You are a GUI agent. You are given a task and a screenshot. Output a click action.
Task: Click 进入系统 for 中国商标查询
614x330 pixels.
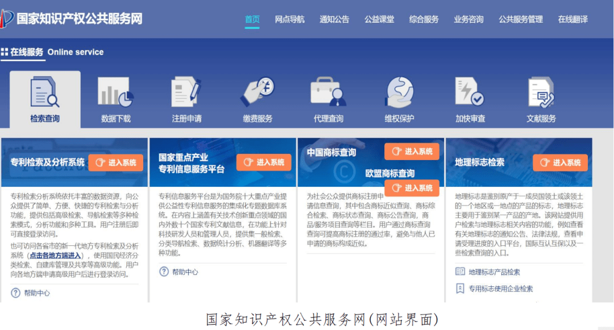[x=412, y=151]
